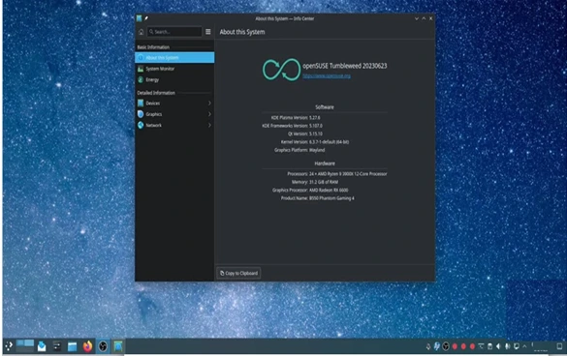Click the Graphics category icon
Screen dimensions: 567x356
141,114
